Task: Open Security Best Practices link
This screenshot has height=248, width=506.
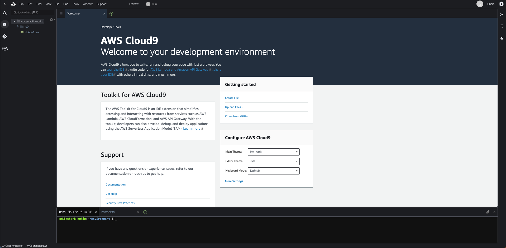Action: click(120, 203)
